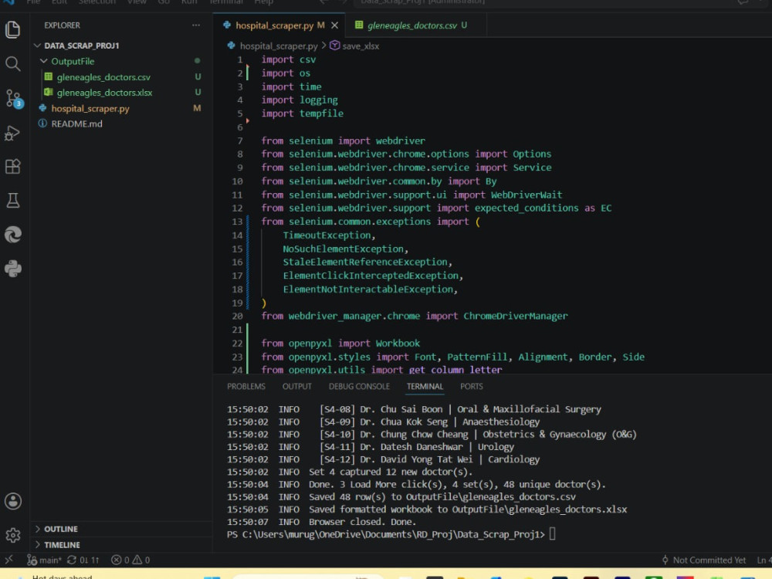Click hospital_scraper.py breadcrumb
This screenshot has width=772, height=579.
pos(279,46)
